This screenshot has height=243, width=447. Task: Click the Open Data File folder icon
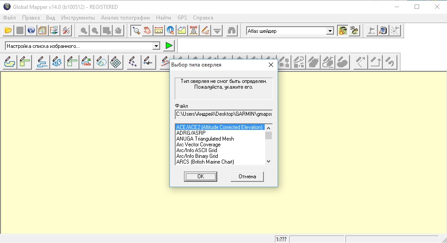point(8,31)
